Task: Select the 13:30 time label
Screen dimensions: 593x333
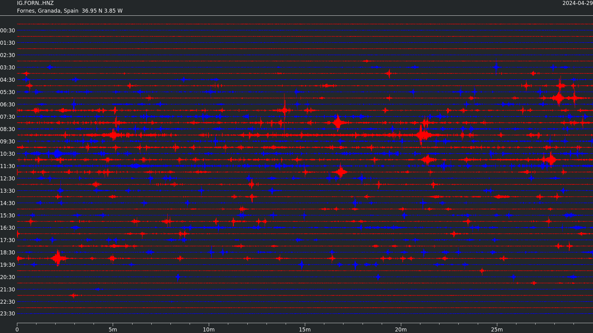Action: click(x=8, y=191)
